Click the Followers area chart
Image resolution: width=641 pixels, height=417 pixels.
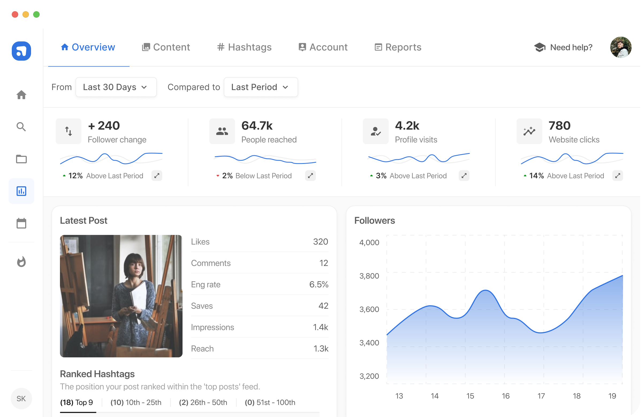[x=505, y=309]
